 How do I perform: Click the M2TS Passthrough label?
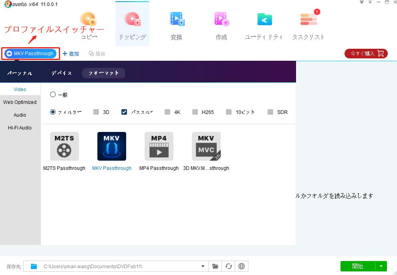64,168
